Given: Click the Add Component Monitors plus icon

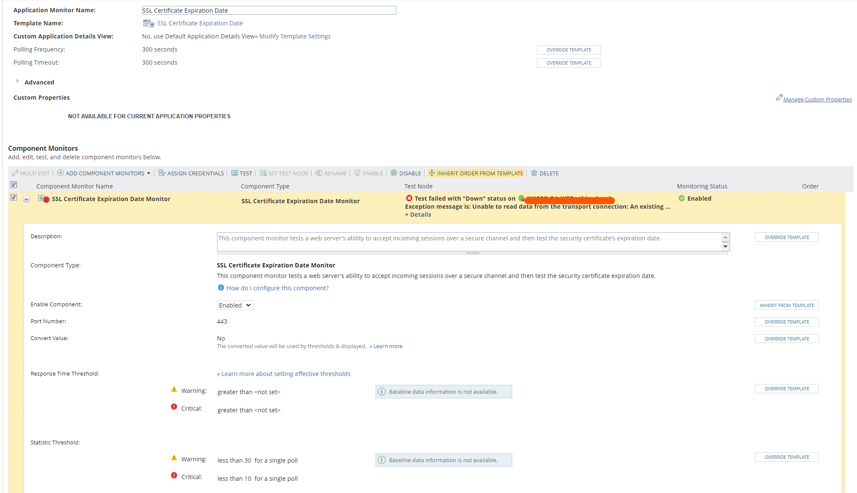Looking at the screenshot, I should point(60,173).
